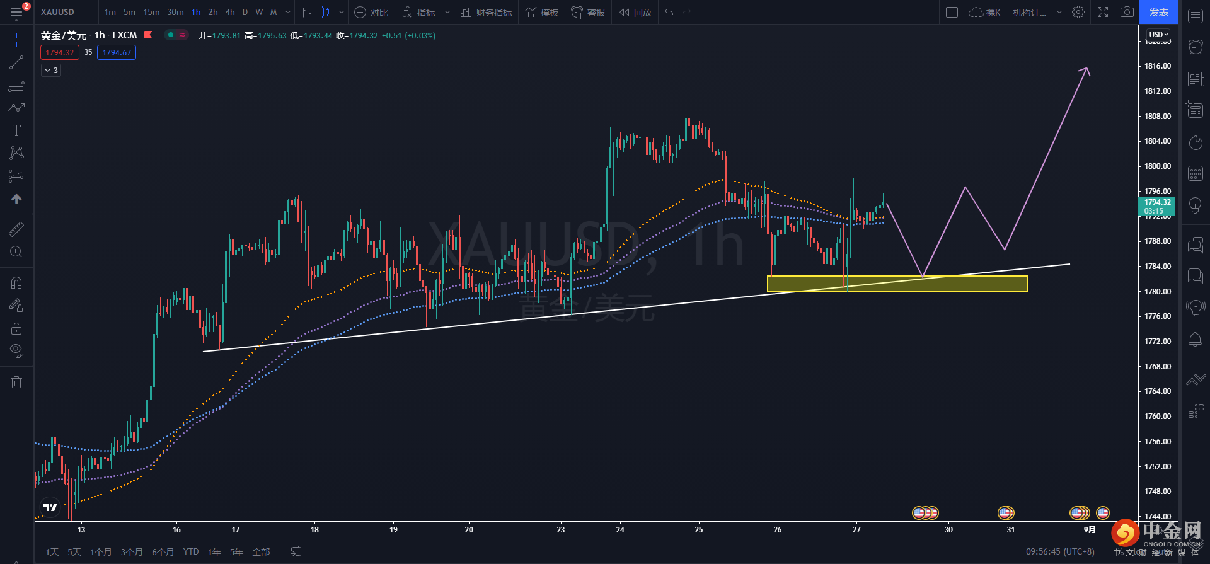
Task: Click the 对比 compare button
Action: (x=371, y=13)
